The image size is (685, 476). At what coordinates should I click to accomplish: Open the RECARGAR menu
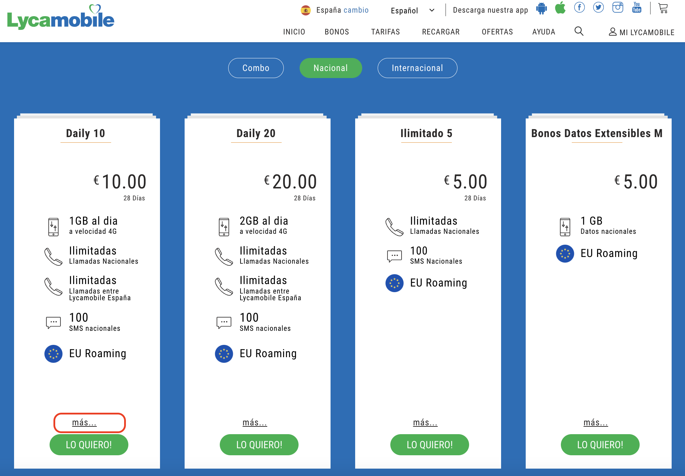point(441,32)
